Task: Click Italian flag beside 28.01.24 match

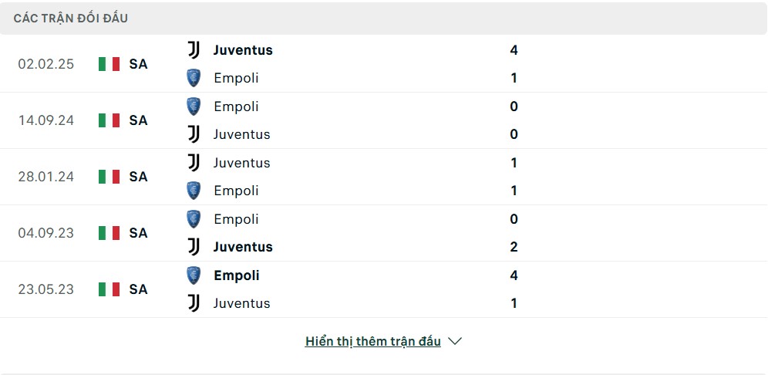Action: click(109, 177)
